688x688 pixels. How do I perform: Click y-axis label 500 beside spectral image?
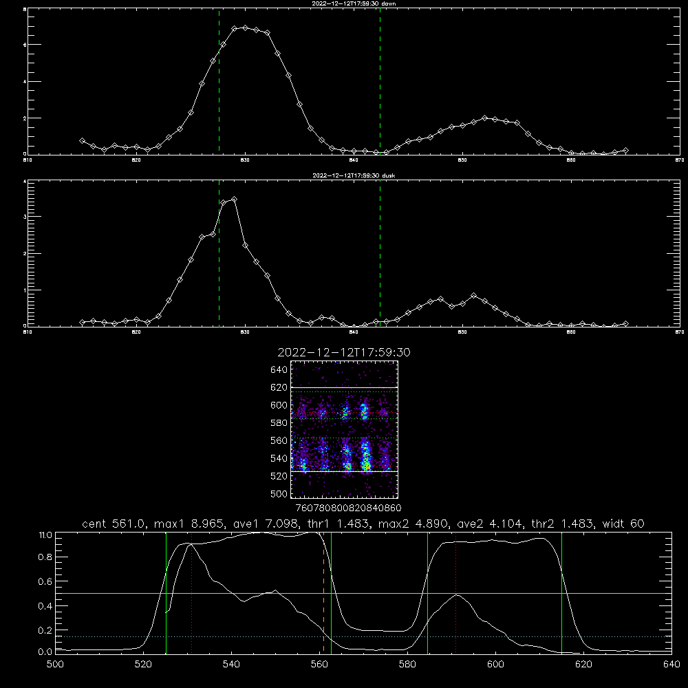[x=279, y=494]
